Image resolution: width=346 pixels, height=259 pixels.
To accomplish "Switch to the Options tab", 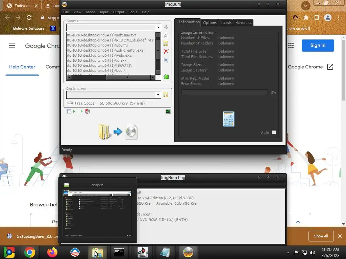I will (210, 23).
